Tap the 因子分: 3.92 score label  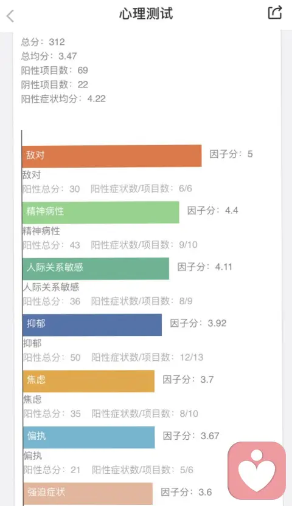point(198,323)
